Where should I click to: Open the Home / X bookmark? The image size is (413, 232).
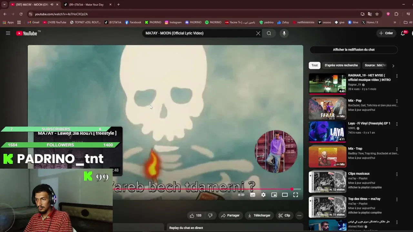pos(370,22)
